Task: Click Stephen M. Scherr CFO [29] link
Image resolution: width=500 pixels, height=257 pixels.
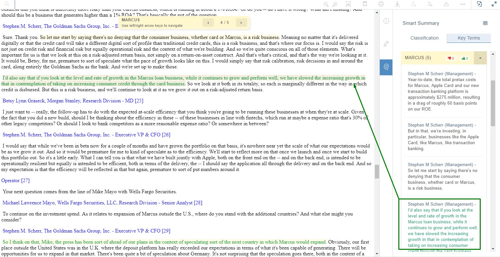Action: [x=86, y=231]
